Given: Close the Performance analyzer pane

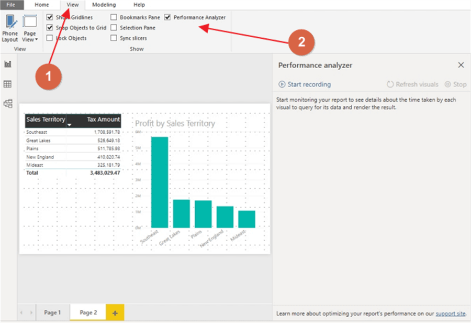Looking at the screenshot, I should (461, 65).
